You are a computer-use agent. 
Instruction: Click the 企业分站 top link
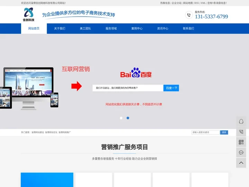click(176, 3)
